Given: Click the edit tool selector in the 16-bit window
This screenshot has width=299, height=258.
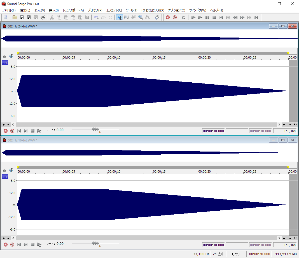Looking at the screenshot, I should (x=11, y=170).
